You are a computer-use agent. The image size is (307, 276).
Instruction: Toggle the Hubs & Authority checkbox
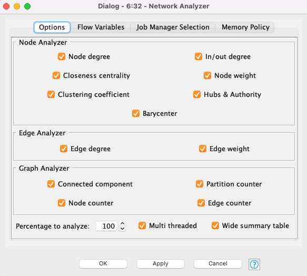[197, 94]
